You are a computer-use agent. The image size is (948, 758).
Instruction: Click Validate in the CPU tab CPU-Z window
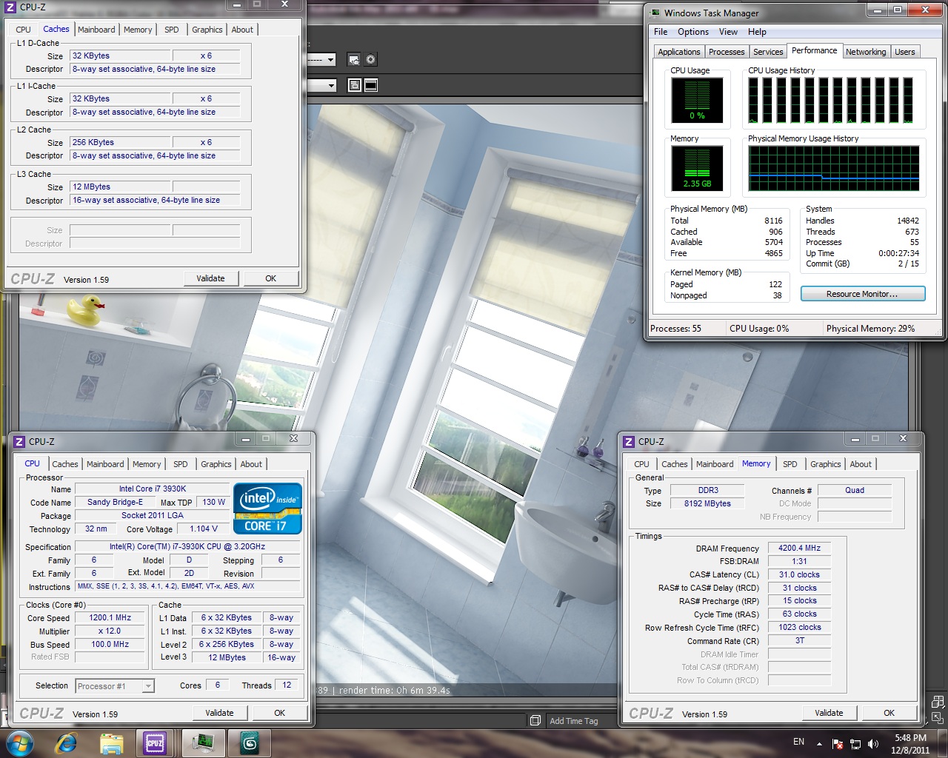click(219, 713)
